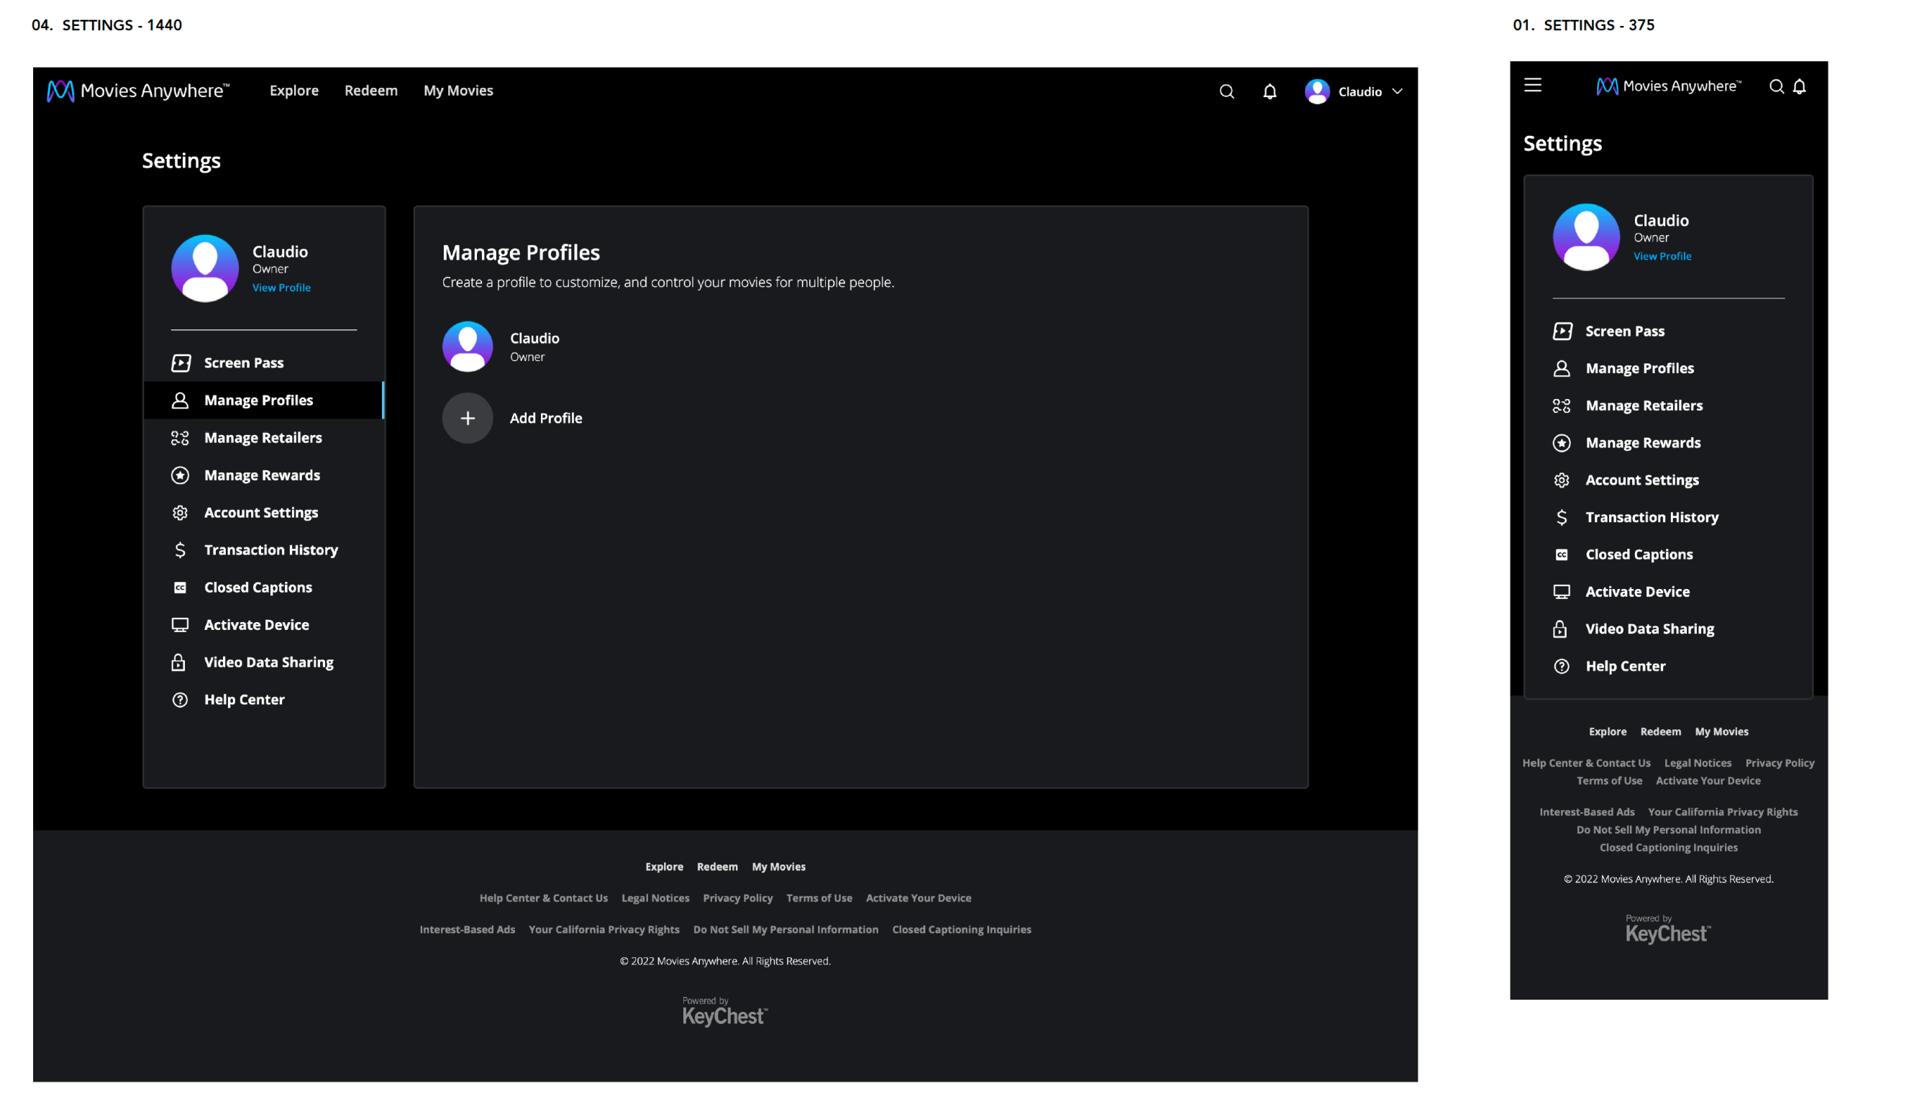Open the hamburger menu in mobile view

click(1532, 86)
